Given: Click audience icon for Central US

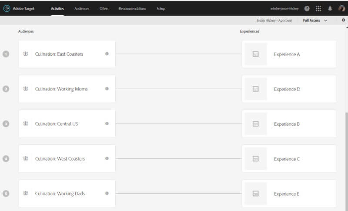Looking at the screenshot, I should (x=26, y=124).
